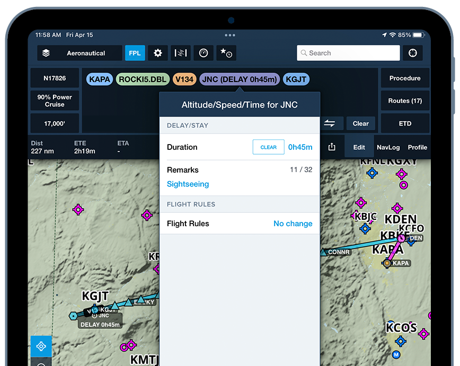This screenshot has height=366, width=460.
Task: Select the KAPA departure bubble
Action: pyautogui.click(x=100, y=79)
